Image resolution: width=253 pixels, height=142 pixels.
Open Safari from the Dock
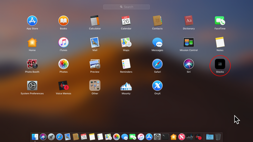coord(59,137)
